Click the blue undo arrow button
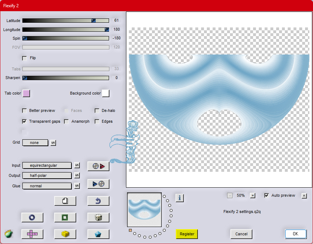 [x=98, y=201]
